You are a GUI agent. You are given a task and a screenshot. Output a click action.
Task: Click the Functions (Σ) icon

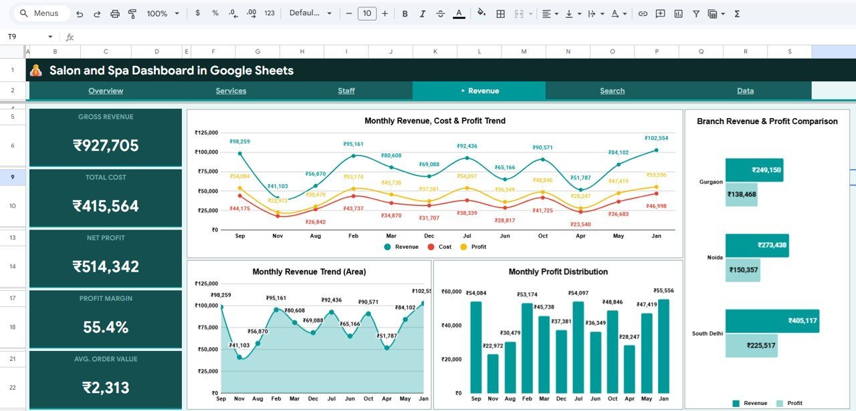pos(736,13)
